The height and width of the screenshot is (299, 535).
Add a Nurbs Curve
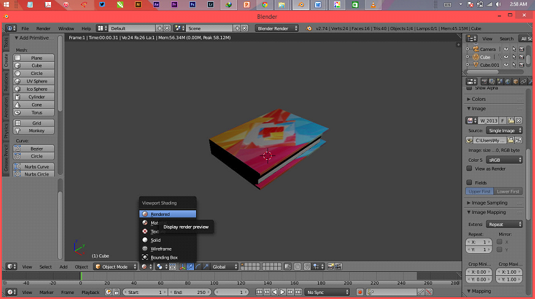point(34,167)
